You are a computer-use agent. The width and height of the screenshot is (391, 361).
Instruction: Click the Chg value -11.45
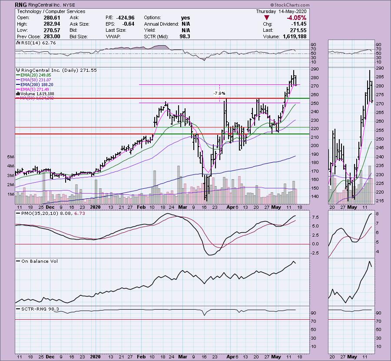(299, 24)
